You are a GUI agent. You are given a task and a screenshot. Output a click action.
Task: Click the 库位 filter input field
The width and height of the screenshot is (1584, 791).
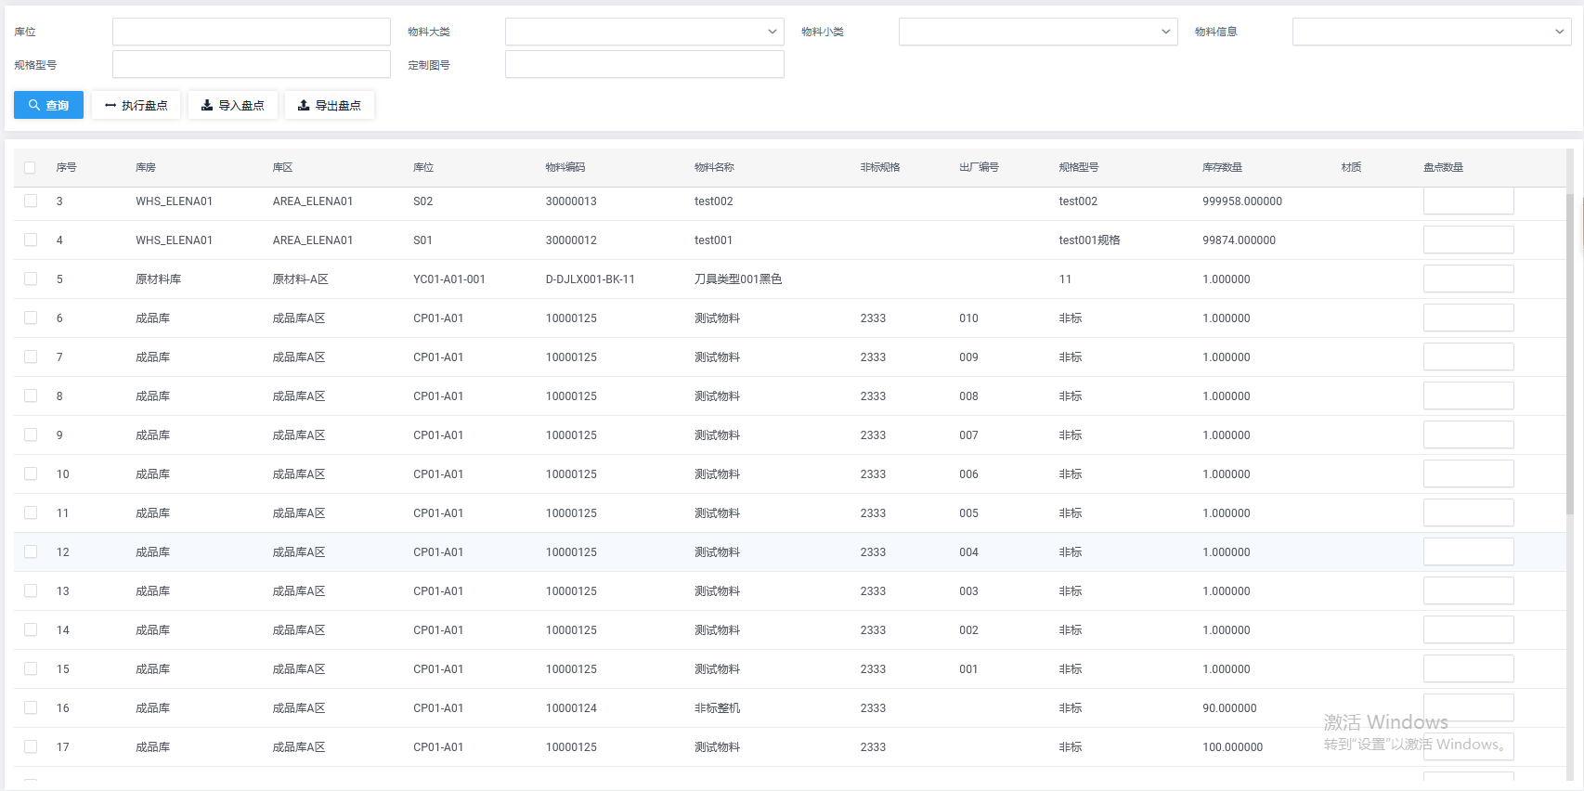[x=251, y=32]
